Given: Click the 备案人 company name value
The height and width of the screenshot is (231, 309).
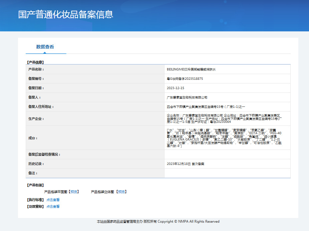Looking at the screenshot, I should (187, 97).
